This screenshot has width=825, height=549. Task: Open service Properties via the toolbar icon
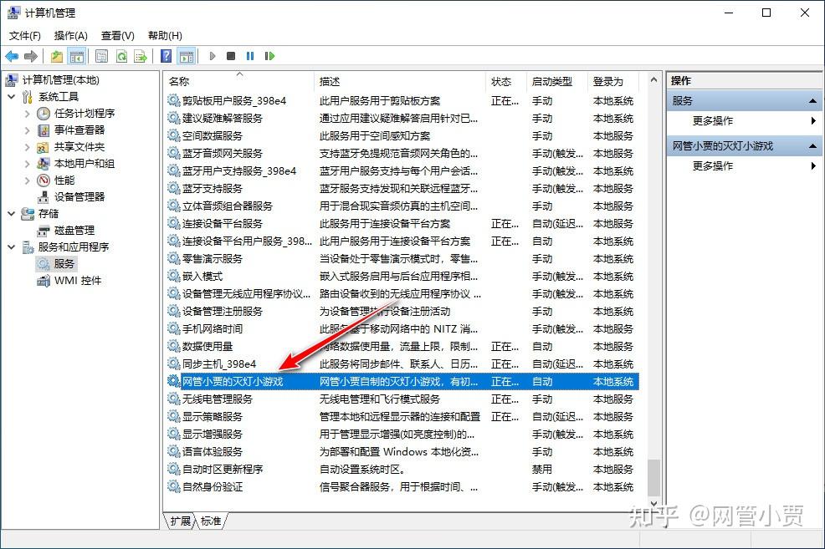pyautogui.click(x=101, y=56)
